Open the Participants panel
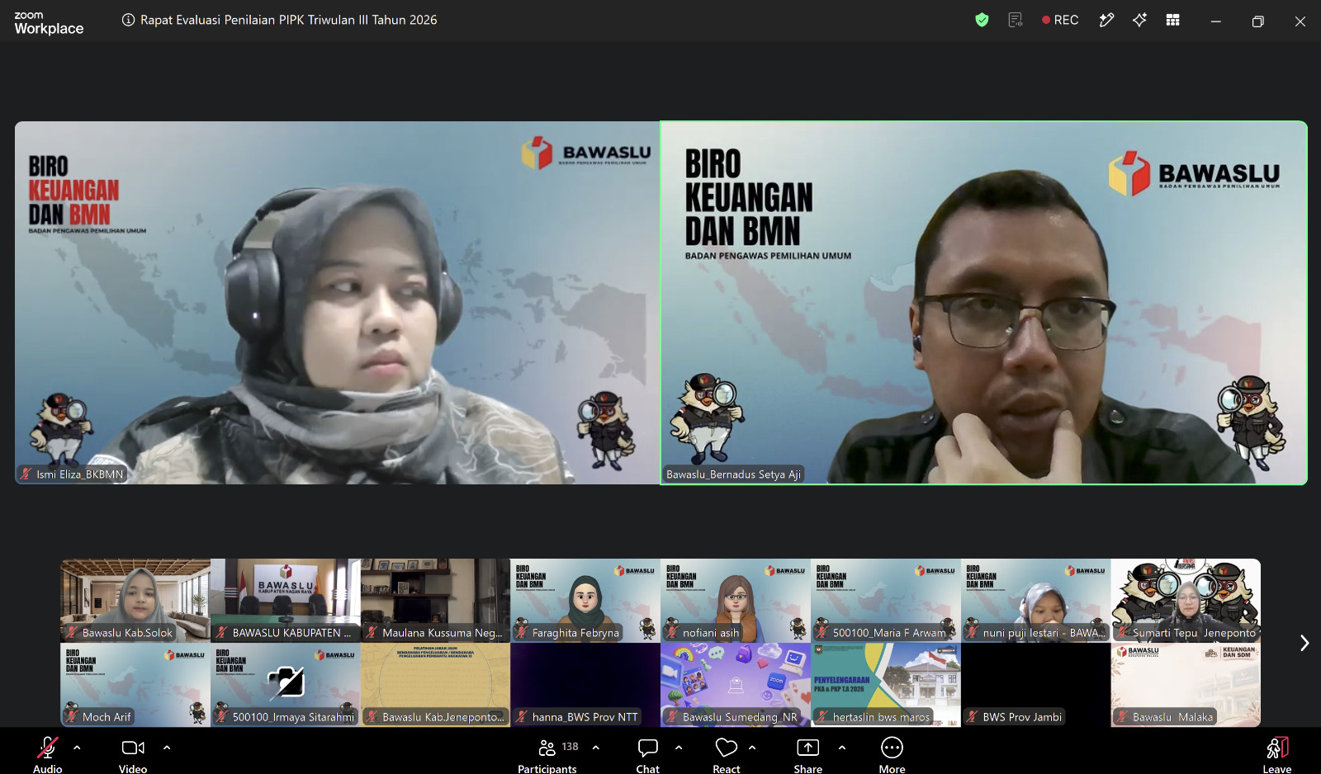 click(547, 754)
